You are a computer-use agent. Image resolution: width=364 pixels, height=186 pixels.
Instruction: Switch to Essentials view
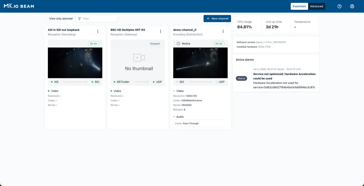(299, 6)
